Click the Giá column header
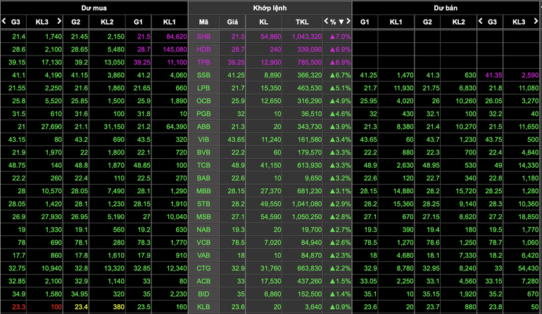Screen dimensions: 542x314 coord(232,22)
